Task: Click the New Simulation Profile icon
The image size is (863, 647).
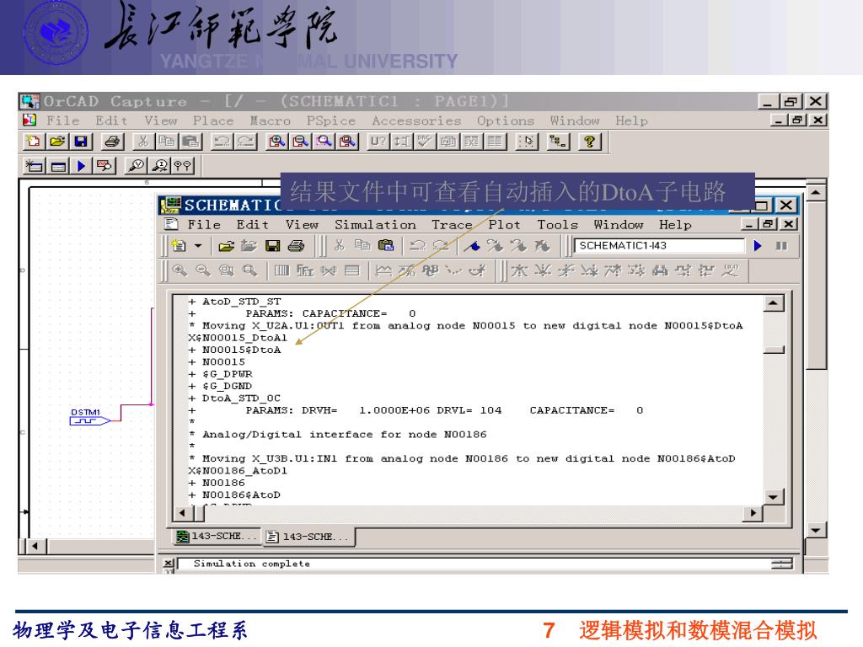Action: click(x=35, y=165)
